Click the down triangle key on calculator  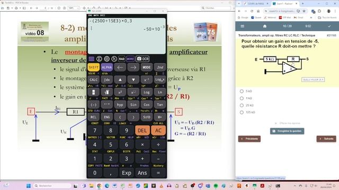pyautogui.click(x=133, y=80)
